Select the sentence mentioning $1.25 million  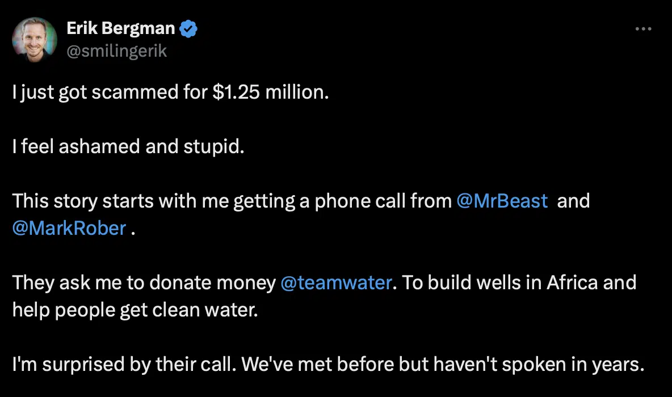(x=170, y=92)
